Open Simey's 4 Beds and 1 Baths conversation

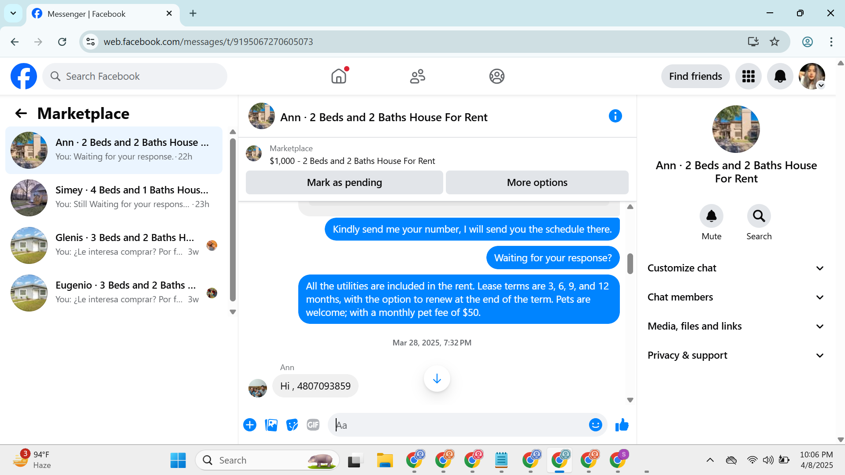pyautogui.click(x=114, y=197)
